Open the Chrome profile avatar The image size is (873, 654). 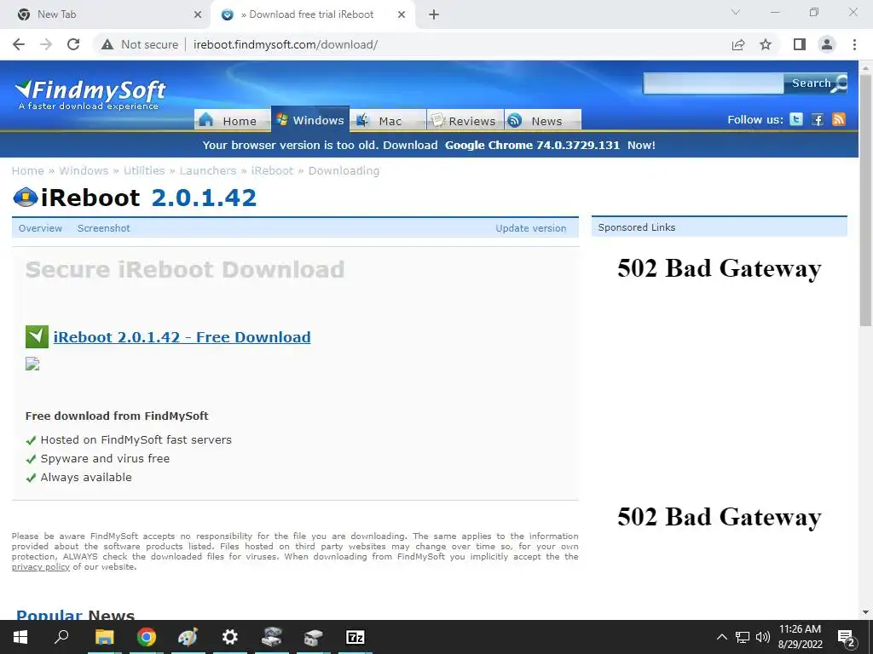tap(827, 44)
